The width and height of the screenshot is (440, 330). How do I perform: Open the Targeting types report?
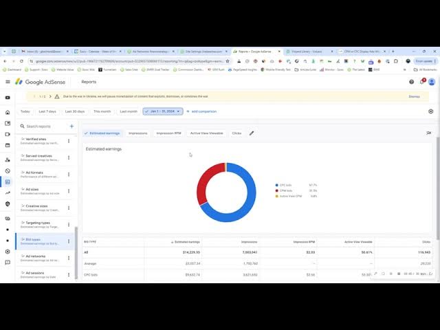click(x=41, y=225)
